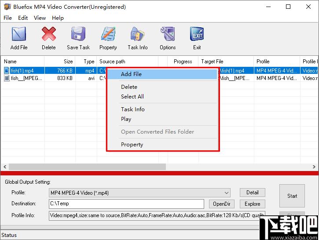Click MP4 MPEG-4 Vid... profile in mp4 row
This screenshot has height=240, width=319.
point(276,71)
